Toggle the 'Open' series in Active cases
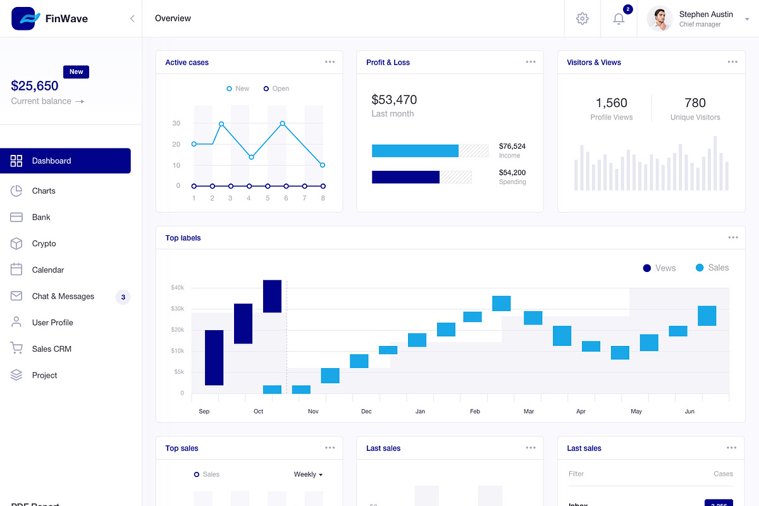This screenshot has width=759, height=506. point(276,89)
